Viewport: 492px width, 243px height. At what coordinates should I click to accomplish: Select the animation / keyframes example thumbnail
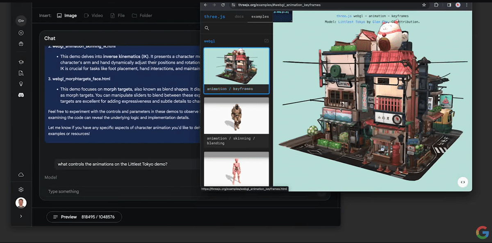[x=237, y=66]
